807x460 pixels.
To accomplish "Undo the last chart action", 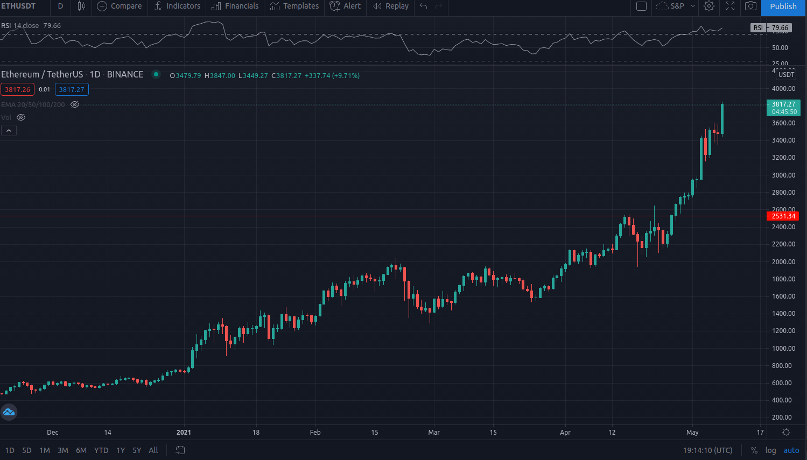I will click(424, 6).
